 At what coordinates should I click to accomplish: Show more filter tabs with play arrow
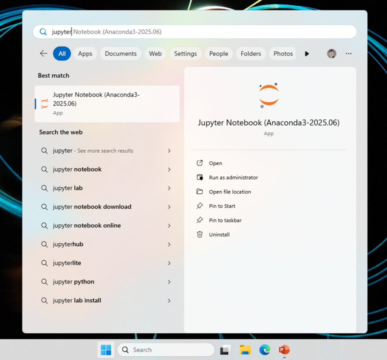pyautogui.click(x=307, y=53)
